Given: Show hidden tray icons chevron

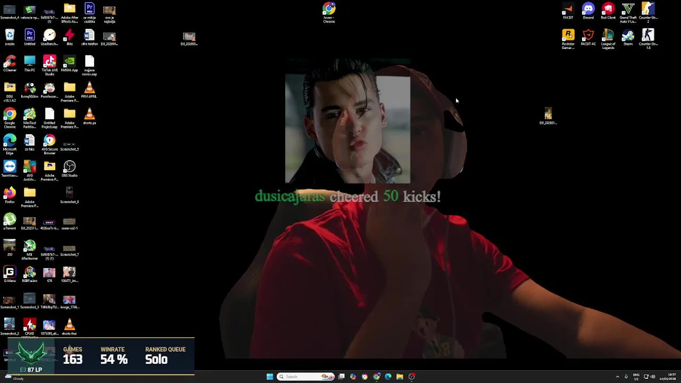Looking at the screenshot, I should pyautogui.click(x=617, y=377).
